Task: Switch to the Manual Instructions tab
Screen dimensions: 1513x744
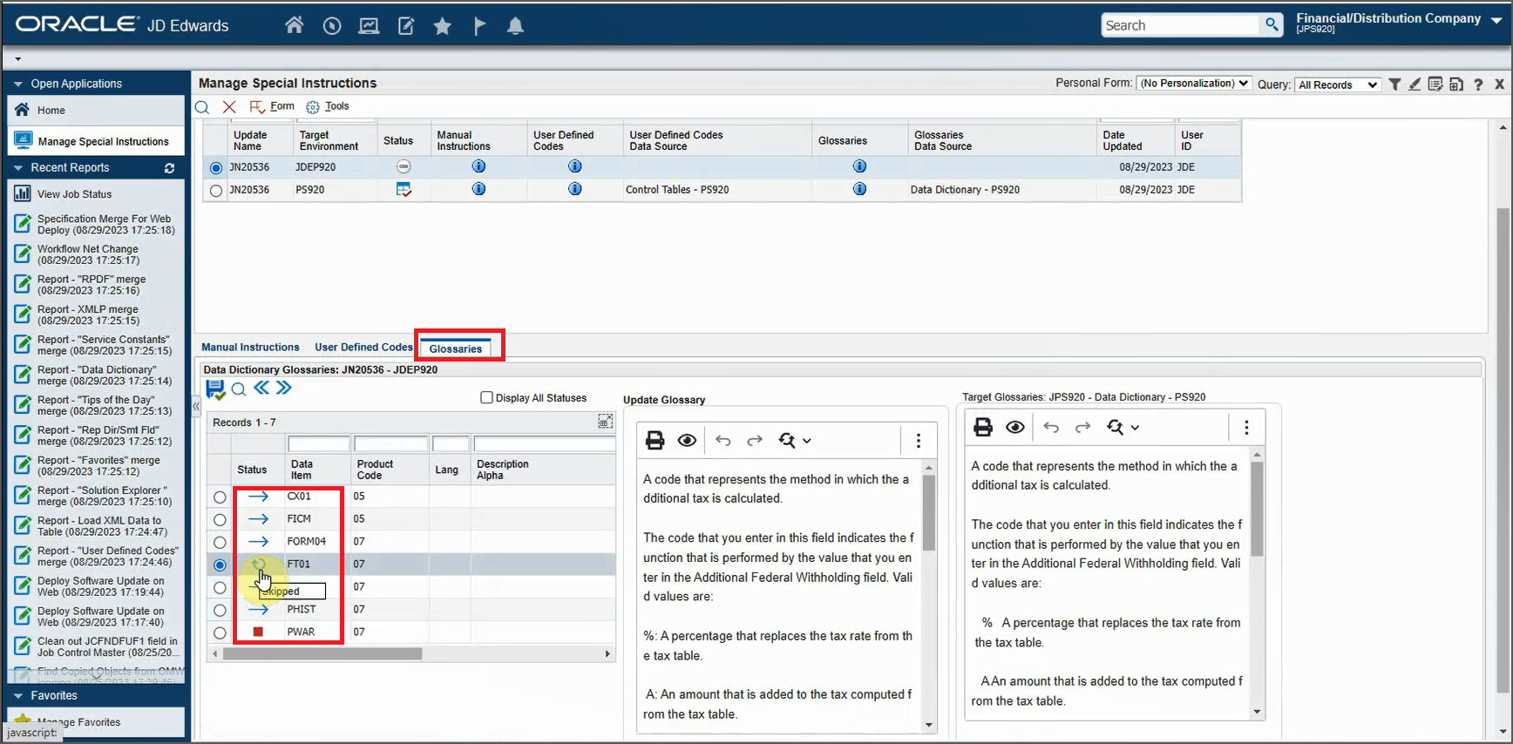Action: (x=250, y=347)
